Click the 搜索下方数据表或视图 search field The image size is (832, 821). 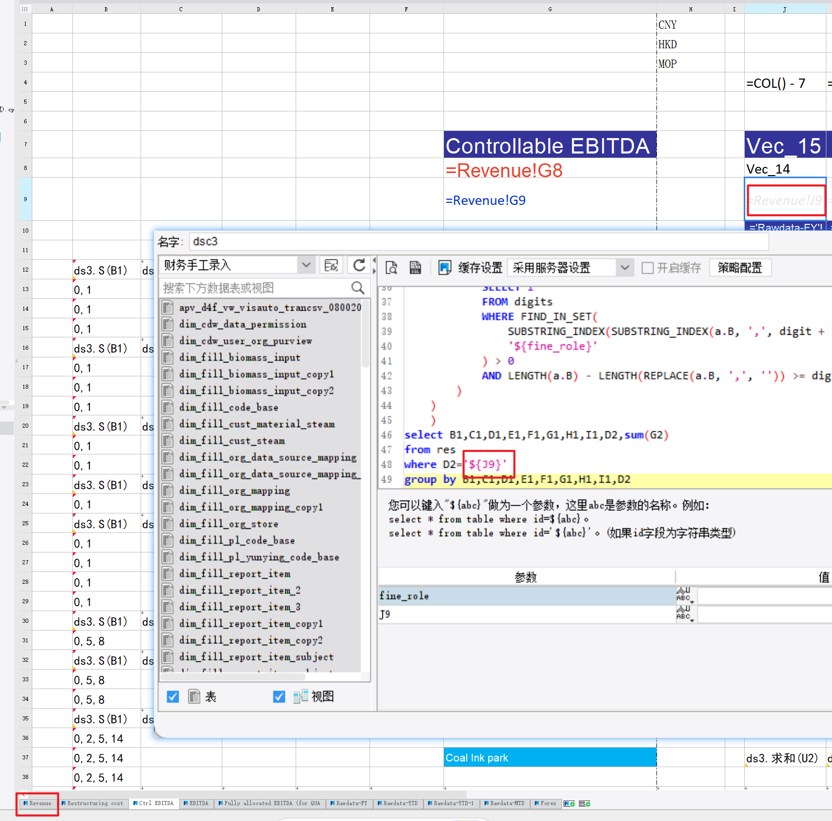pyautogui.click(x=255, y=288)
